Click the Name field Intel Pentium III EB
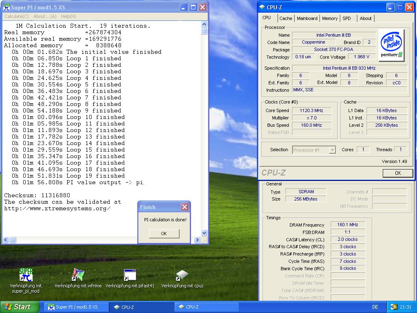Viewport: 417px width, 313px height. click(x=334, y=35)
